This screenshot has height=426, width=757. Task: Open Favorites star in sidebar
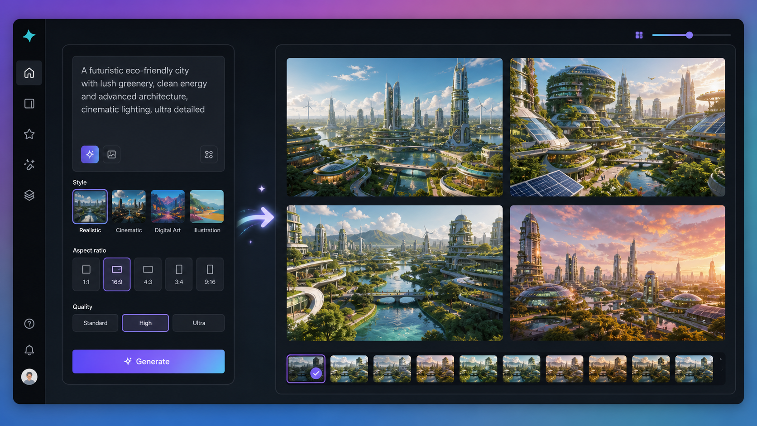pos(29,134)
